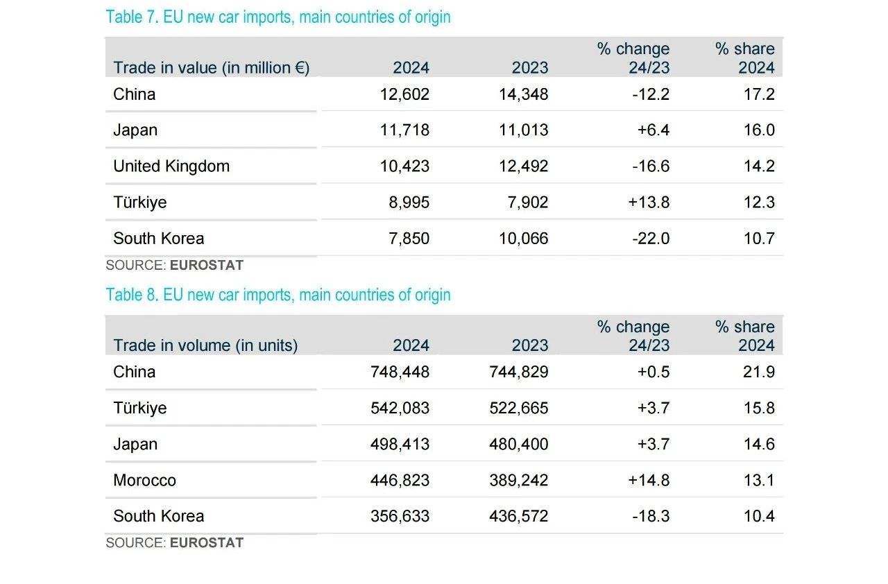Click the United Kingdom row label
Image resolution: width=888 pixels, height=584 pixels.
pyautogui.click(x=171, y=166)
